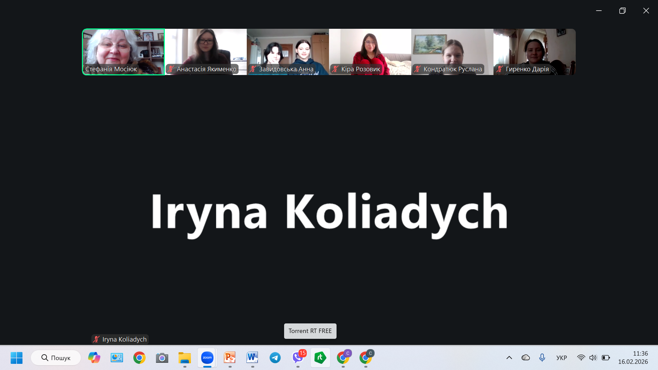
Task: Open PowerPoint from the taskbar
Action: [230, 358]
